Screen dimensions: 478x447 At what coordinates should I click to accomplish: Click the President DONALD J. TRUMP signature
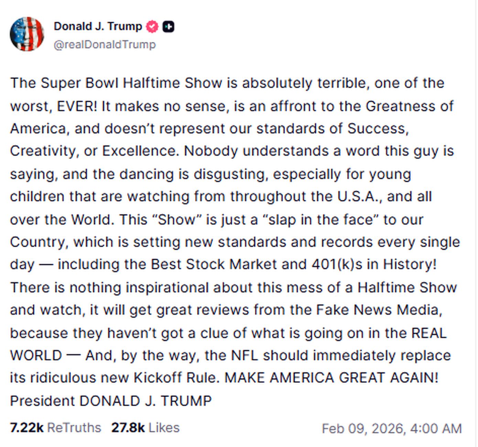(x=111, y=401)
